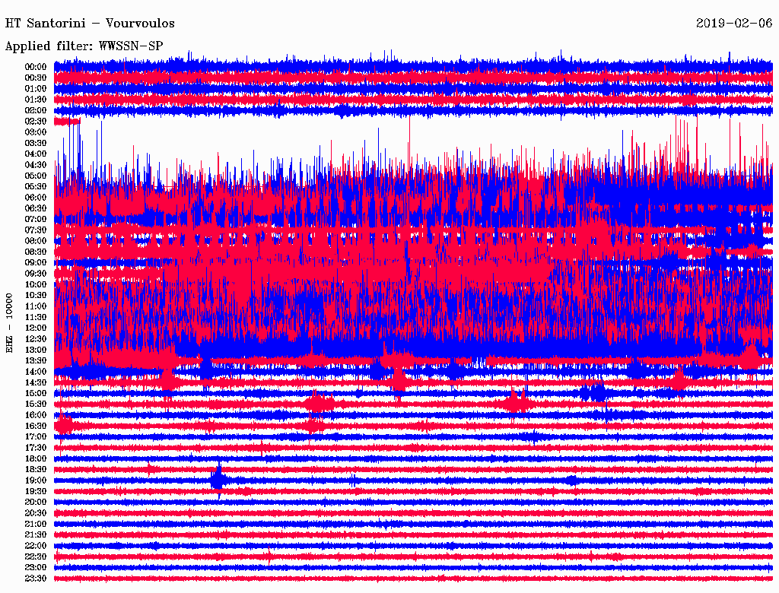The width and height of the screenshot is (779, 593).
Task: Click the 2019-02-06 date label
Action: (734, 24)
